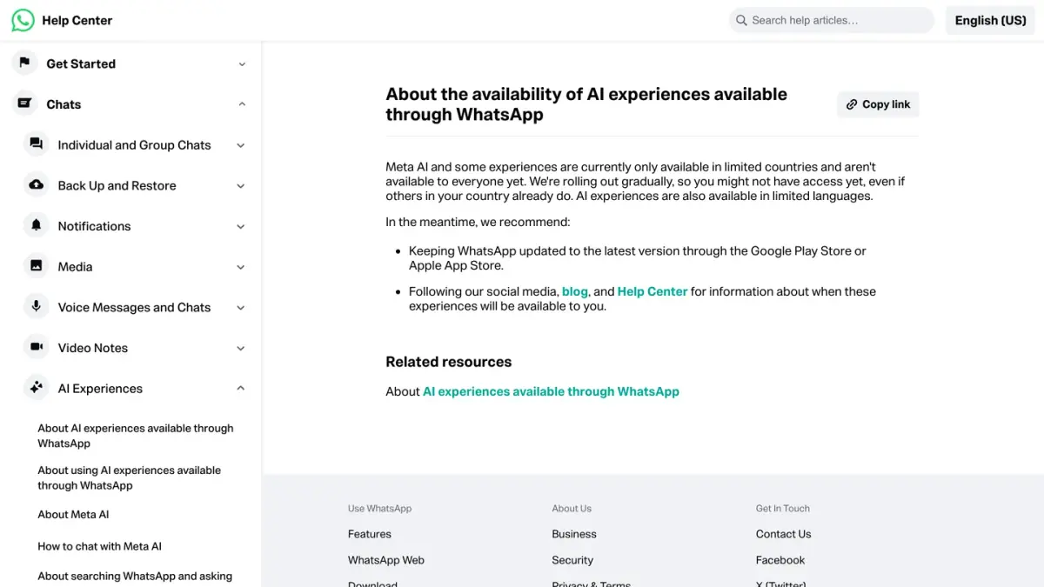Image resolution: width=1044 pixels, height=587 pixels.
Task: Click the Voice Messages microphone icon
Action: click(36, 307)
